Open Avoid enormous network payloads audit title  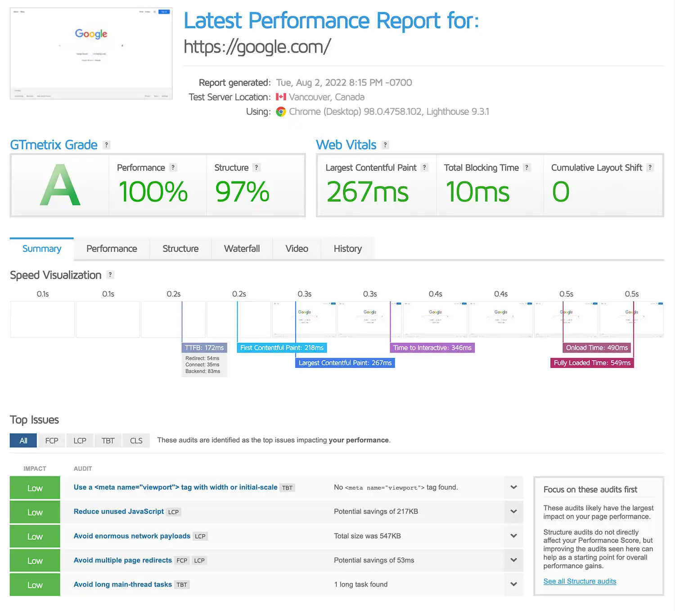pos(132,536)
